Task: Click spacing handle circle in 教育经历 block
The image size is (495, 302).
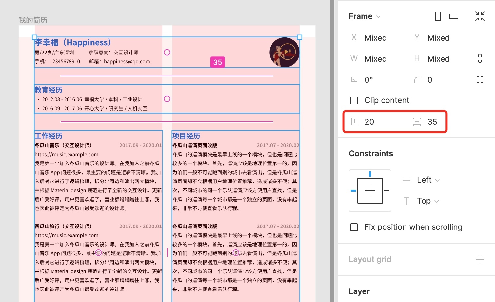Action: coord(167,99)
